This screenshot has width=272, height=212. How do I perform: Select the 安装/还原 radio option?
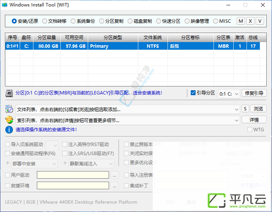tap(25, 21)
